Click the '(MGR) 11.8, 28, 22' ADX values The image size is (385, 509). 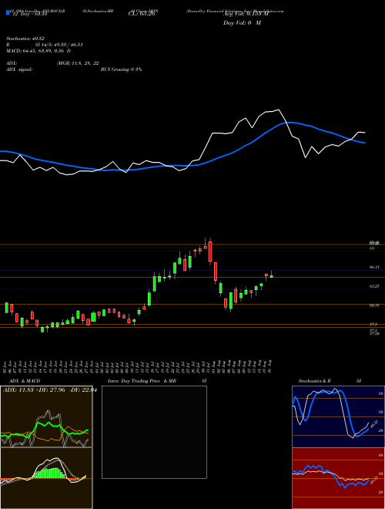point(78,63)
